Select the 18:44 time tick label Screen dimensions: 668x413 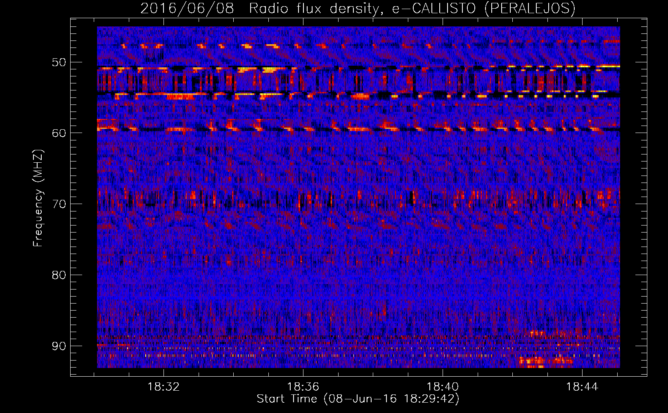coord(582,387)
